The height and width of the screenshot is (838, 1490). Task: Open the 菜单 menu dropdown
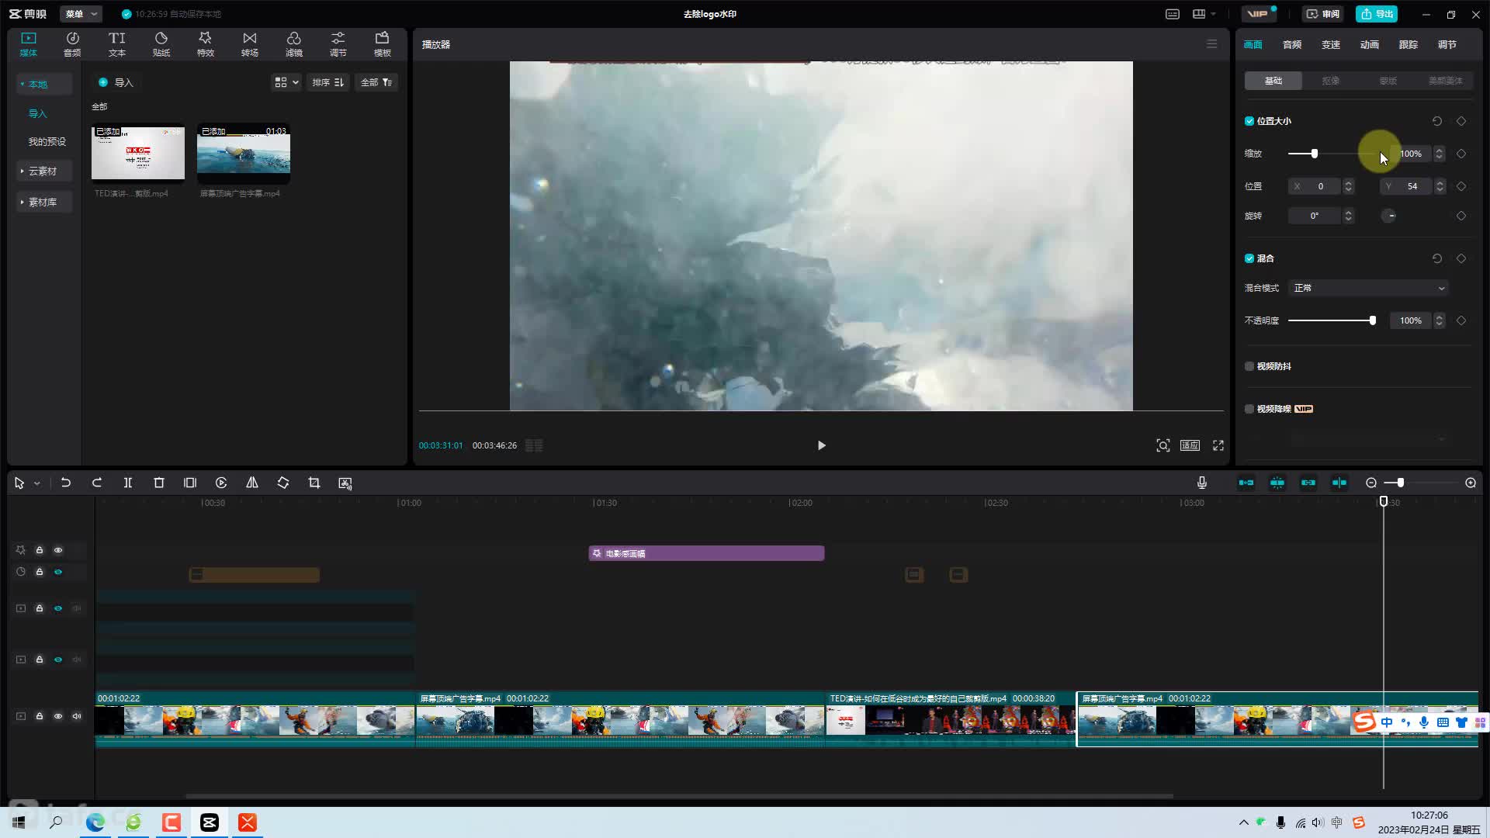[81, 14]
